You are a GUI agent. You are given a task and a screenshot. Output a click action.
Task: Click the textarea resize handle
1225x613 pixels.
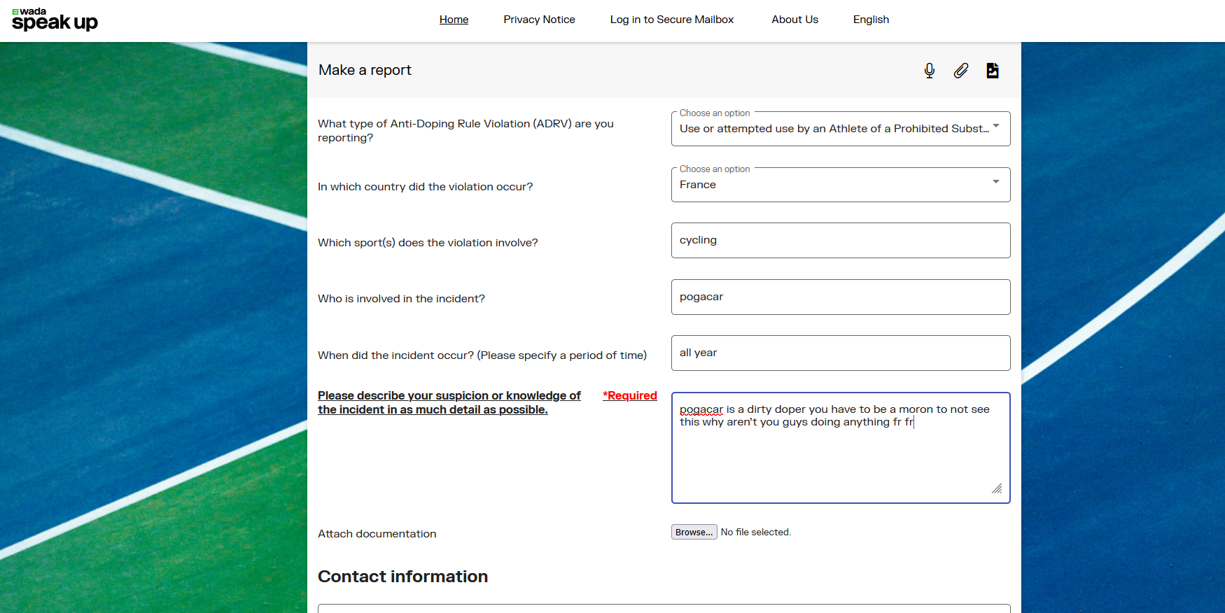(x=997, y=488)
